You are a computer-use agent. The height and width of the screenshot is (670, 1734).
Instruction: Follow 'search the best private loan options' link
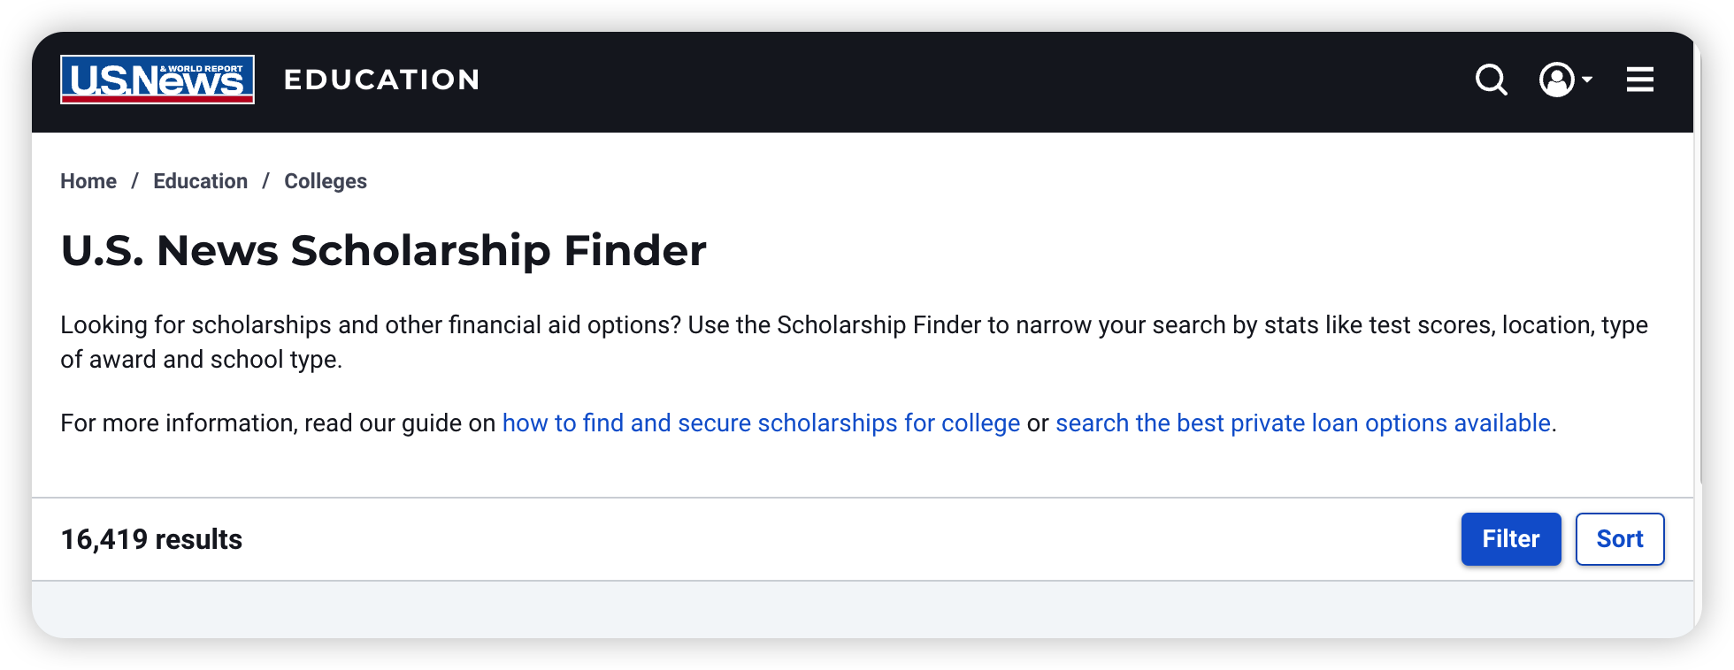click(x=1303, y=423)
